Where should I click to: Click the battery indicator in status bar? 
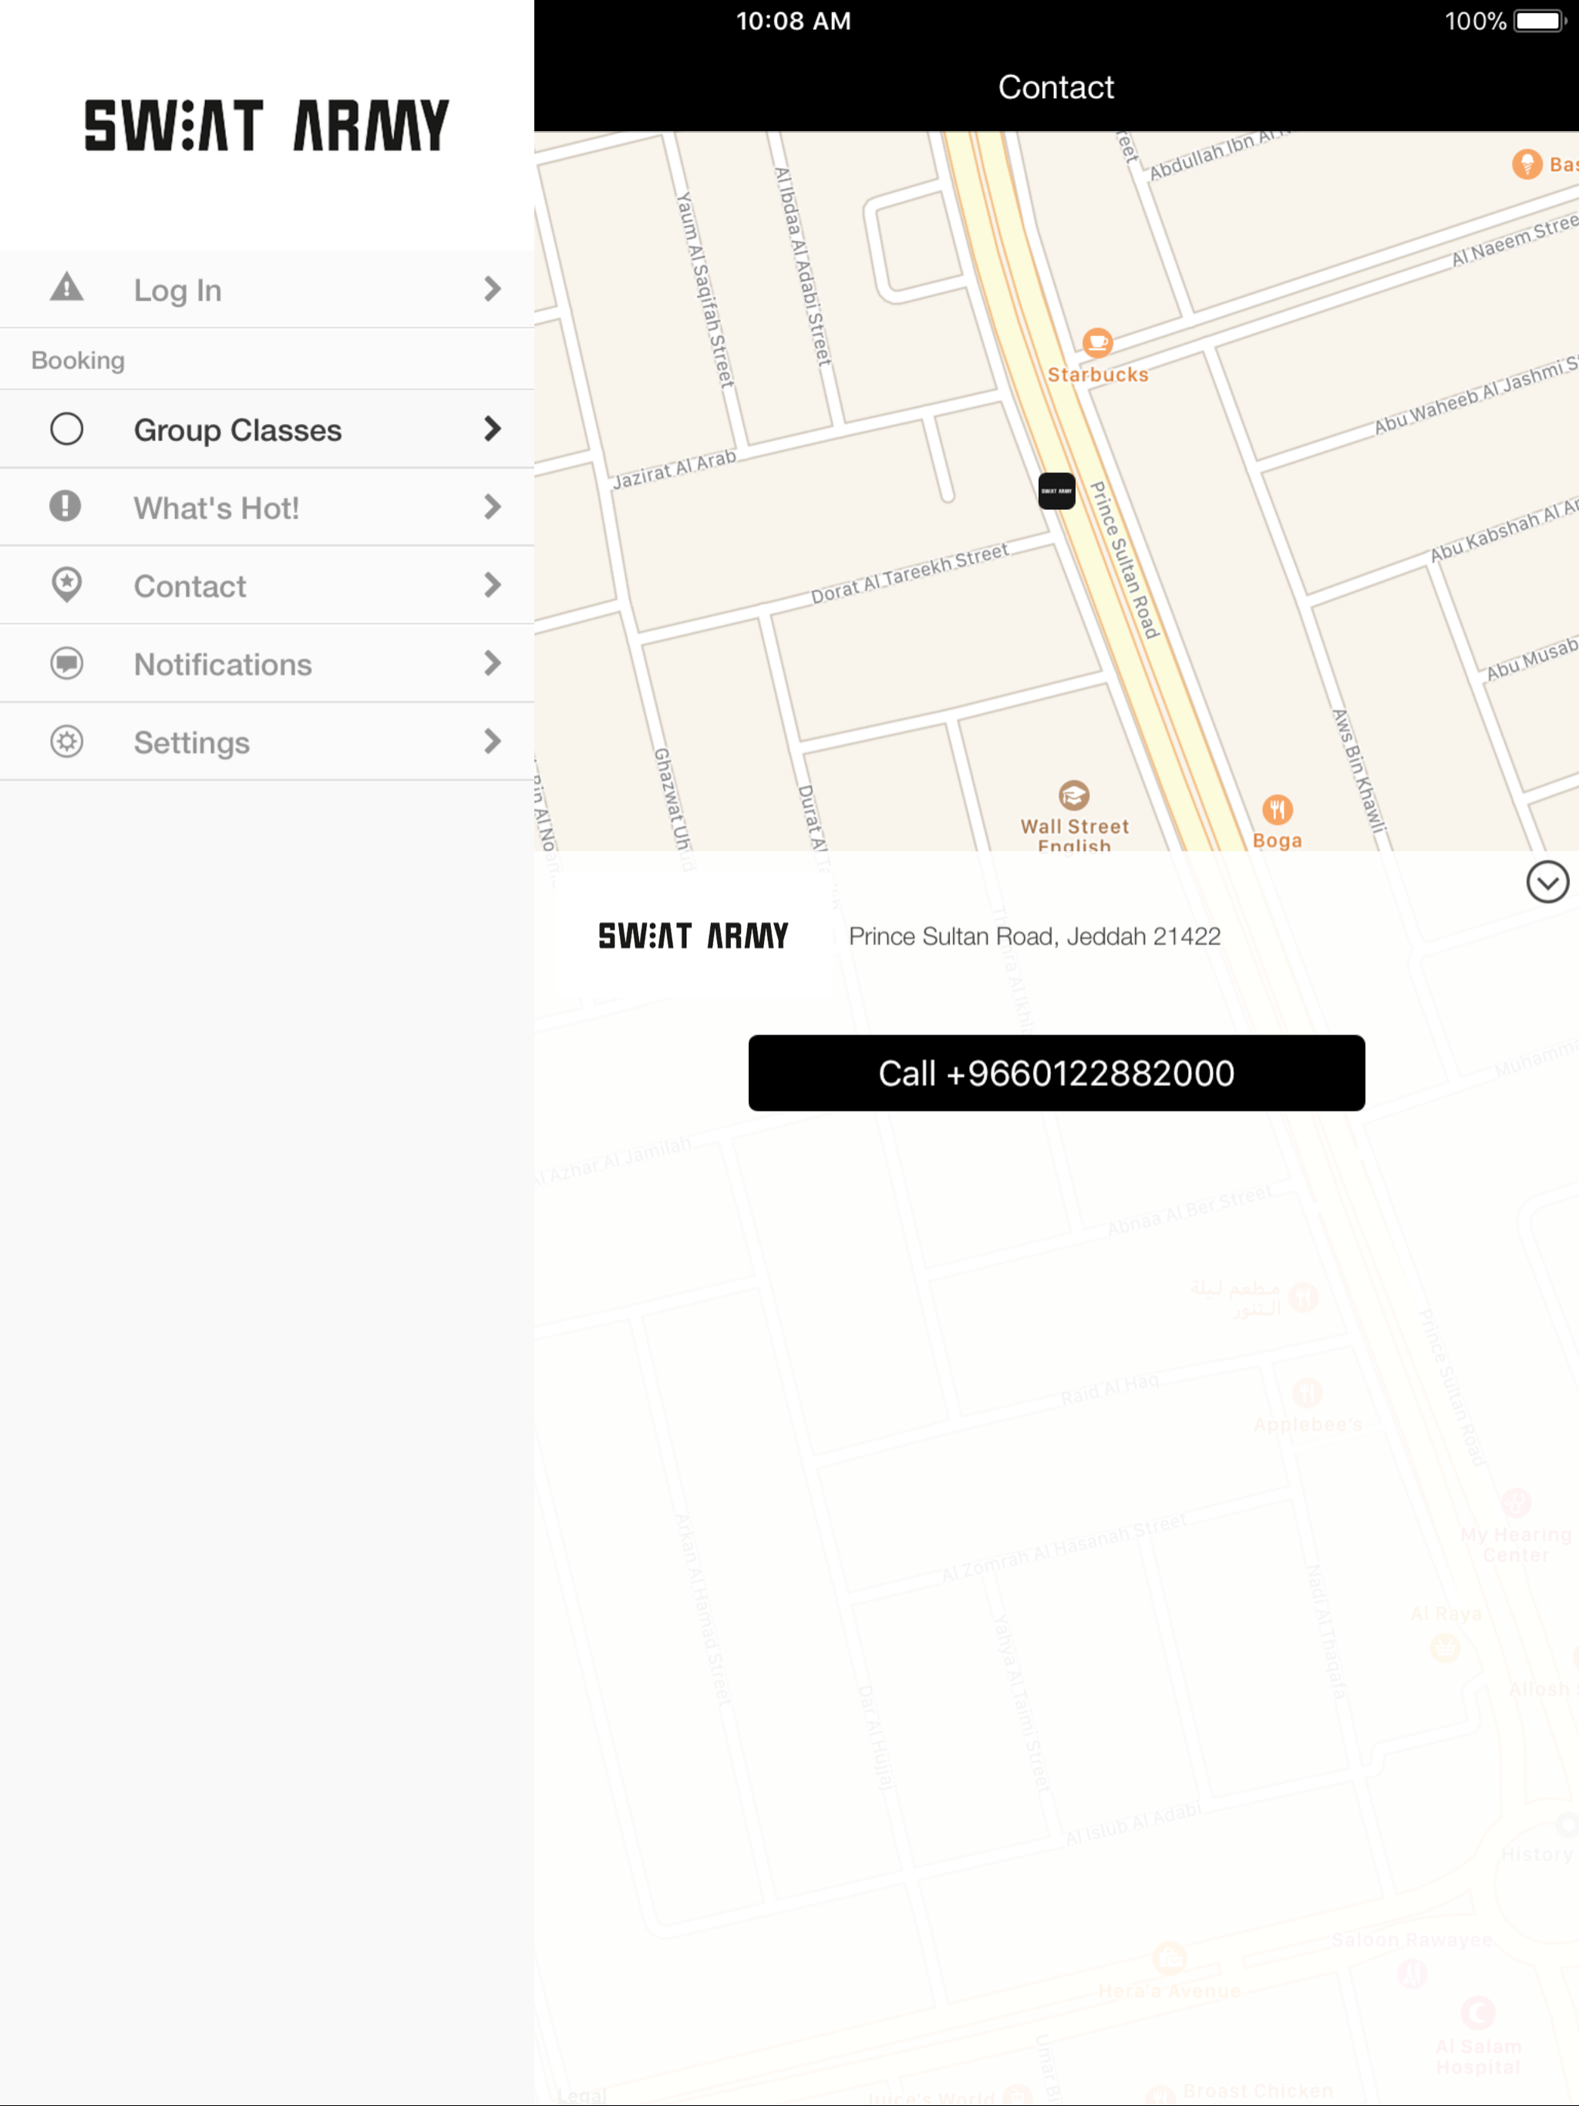1540,21
